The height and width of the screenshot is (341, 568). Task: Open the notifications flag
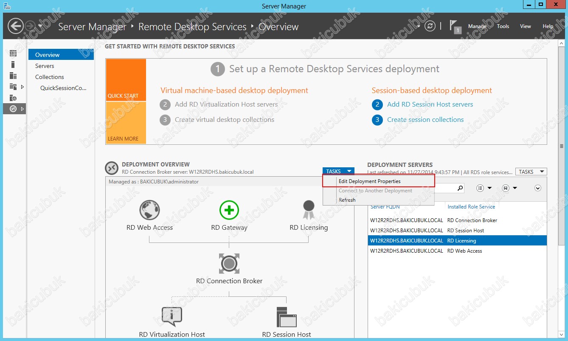click(455, 26)
